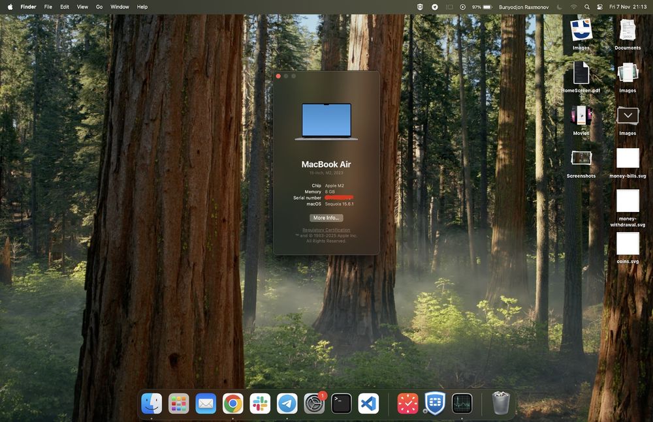Select the money-withdrawal.svg file
The image size is (653, 422).
coord(628,208)
